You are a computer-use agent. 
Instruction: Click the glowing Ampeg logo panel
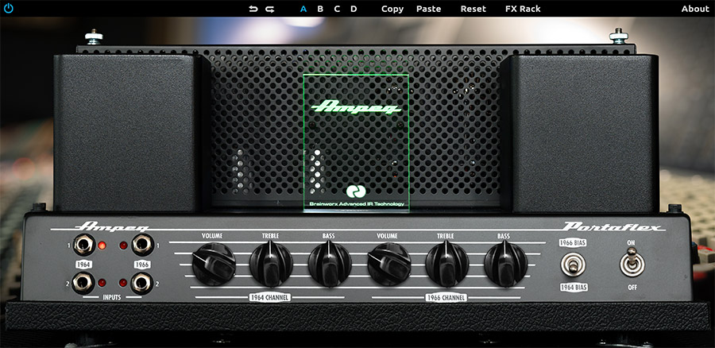356,143
